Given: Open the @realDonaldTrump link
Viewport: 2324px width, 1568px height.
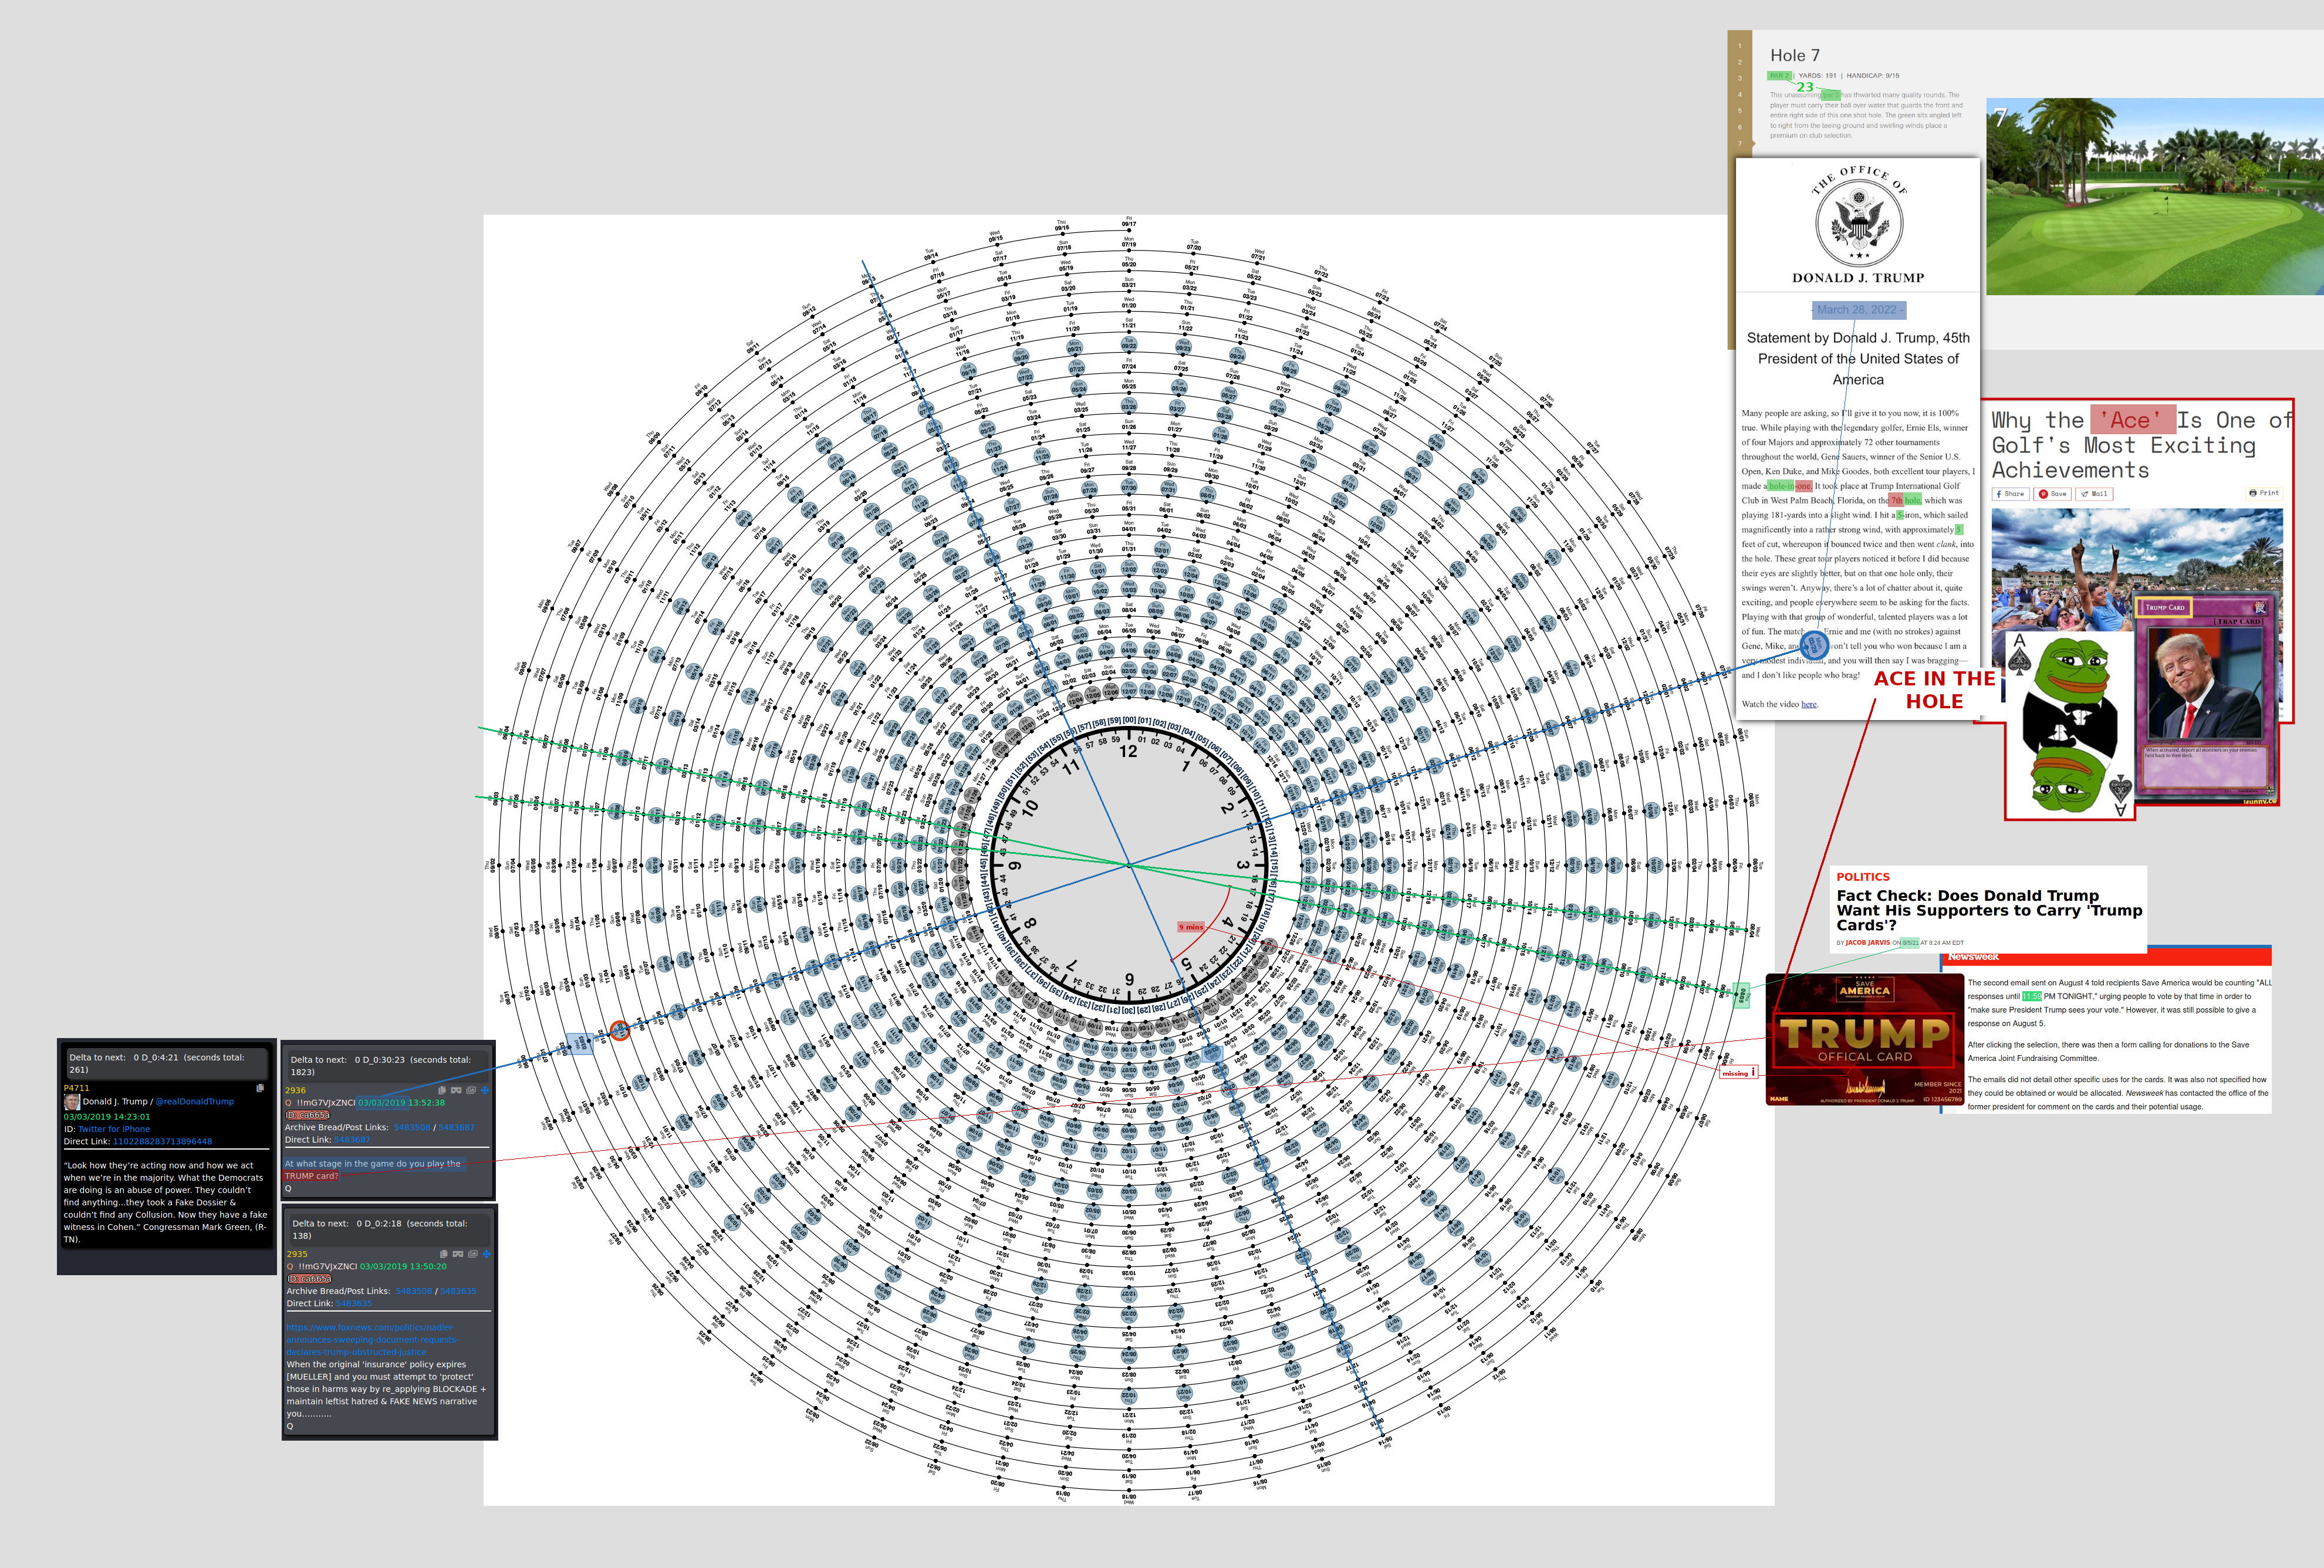Looking at the screenshot, I should [x=194, y=1101].
